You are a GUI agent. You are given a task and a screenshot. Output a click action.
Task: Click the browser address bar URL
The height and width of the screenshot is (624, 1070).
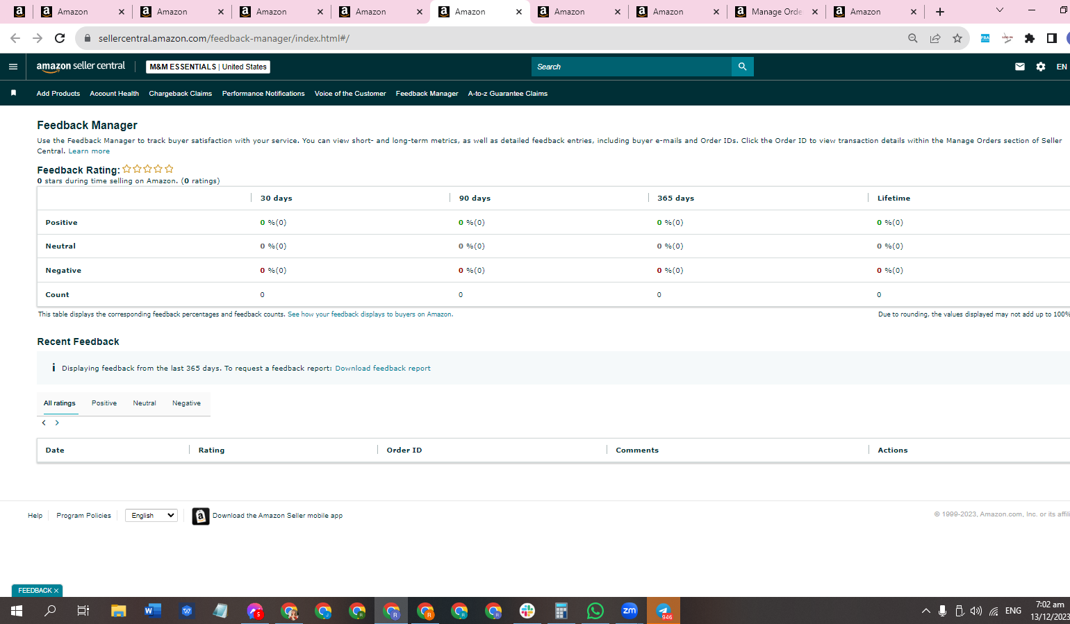point(224,38)
